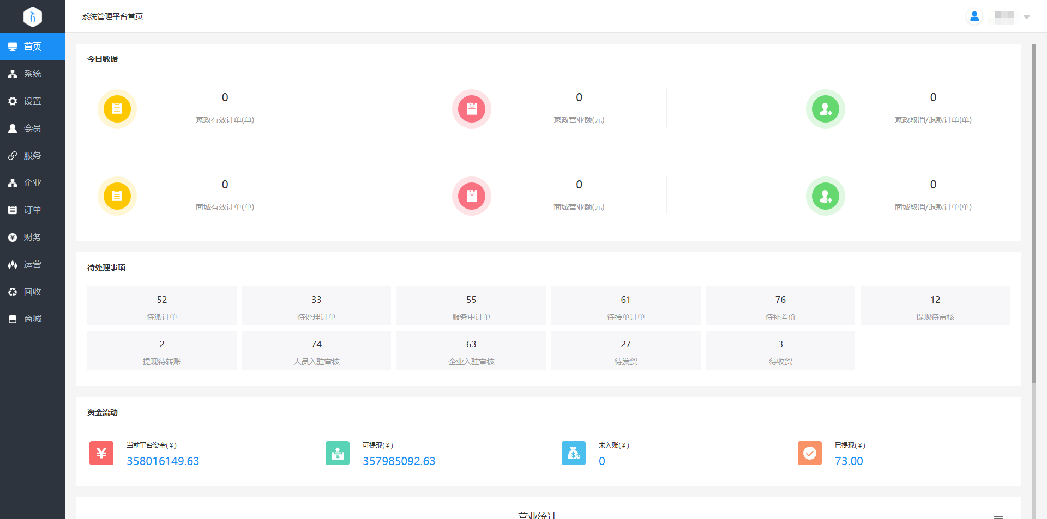Select 商城 in the sidebar
Image resolution: width=1047 pixels, height=519 pixels.
pos(33,319)
